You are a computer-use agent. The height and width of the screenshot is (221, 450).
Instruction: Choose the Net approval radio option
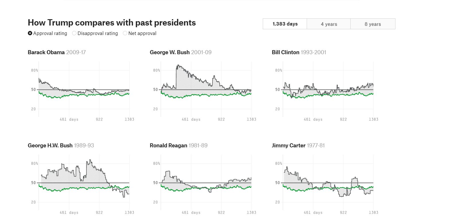[x=125, y=33]
